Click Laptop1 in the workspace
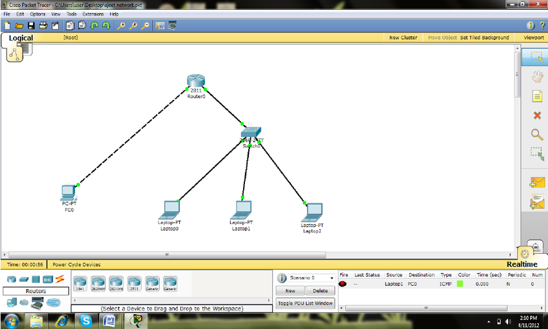 (x=241, y=211)
